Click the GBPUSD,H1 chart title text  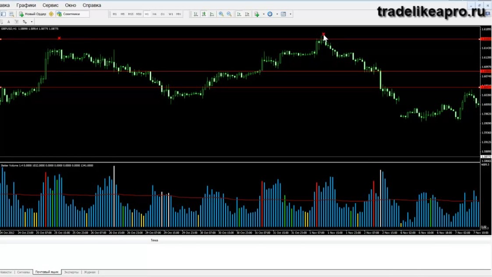pos(9,28)
